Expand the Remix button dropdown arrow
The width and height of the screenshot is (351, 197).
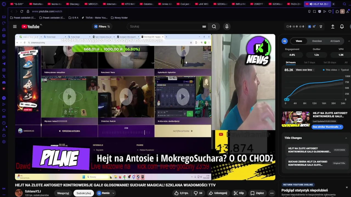pyautogui.click(x=113, y=193)
